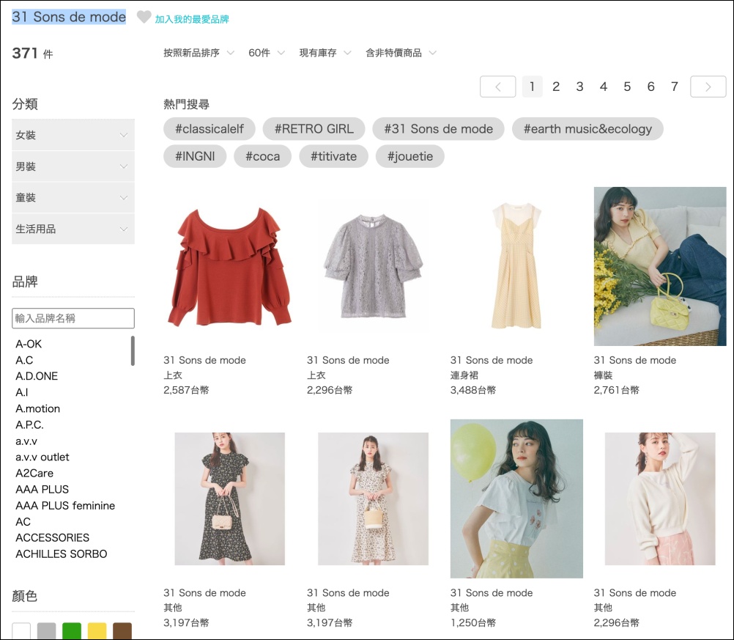Select brand A.I in list
Image resolution: width=734 pixels, height=640 pixels.
(21, 393)
